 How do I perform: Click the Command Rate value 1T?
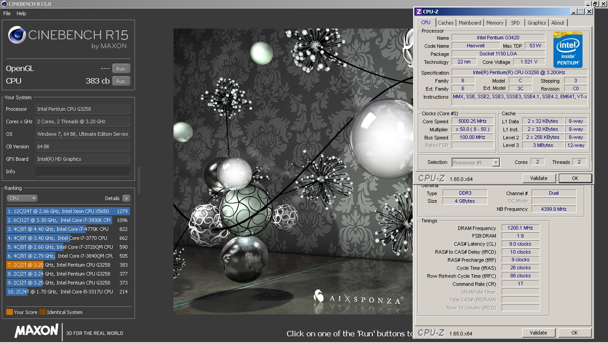(520, 284)
